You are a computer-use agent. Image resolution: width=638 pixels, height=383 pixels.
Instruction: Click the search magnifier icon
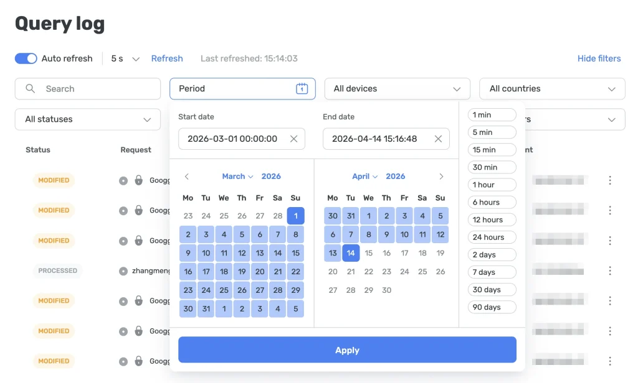tap(30, 89)
